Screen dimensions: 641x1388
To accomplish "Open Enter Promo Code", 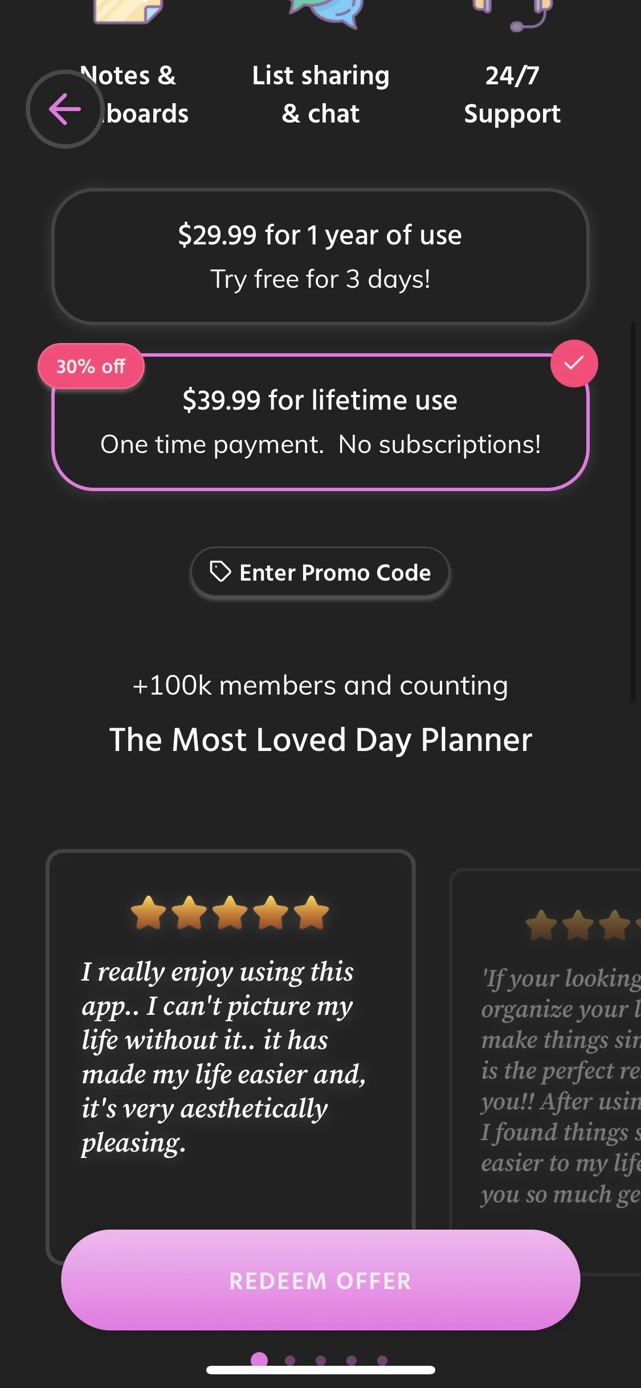I will (x=320, y=573).
